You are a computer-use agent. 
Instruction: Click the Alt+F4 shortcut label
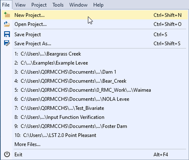point(161,154)
